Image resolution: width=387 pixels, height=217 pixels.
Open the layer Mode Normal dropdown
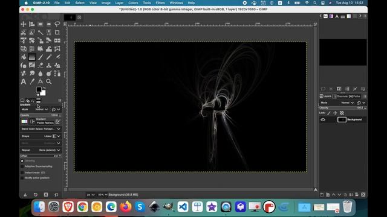pyautogui.click(x=337, y=102)
